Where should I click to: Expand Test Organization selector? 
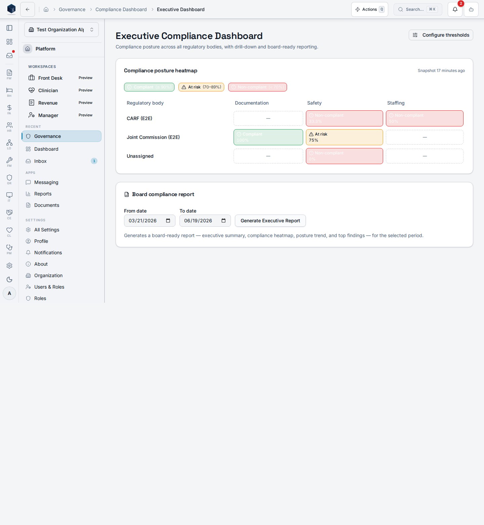62,30
